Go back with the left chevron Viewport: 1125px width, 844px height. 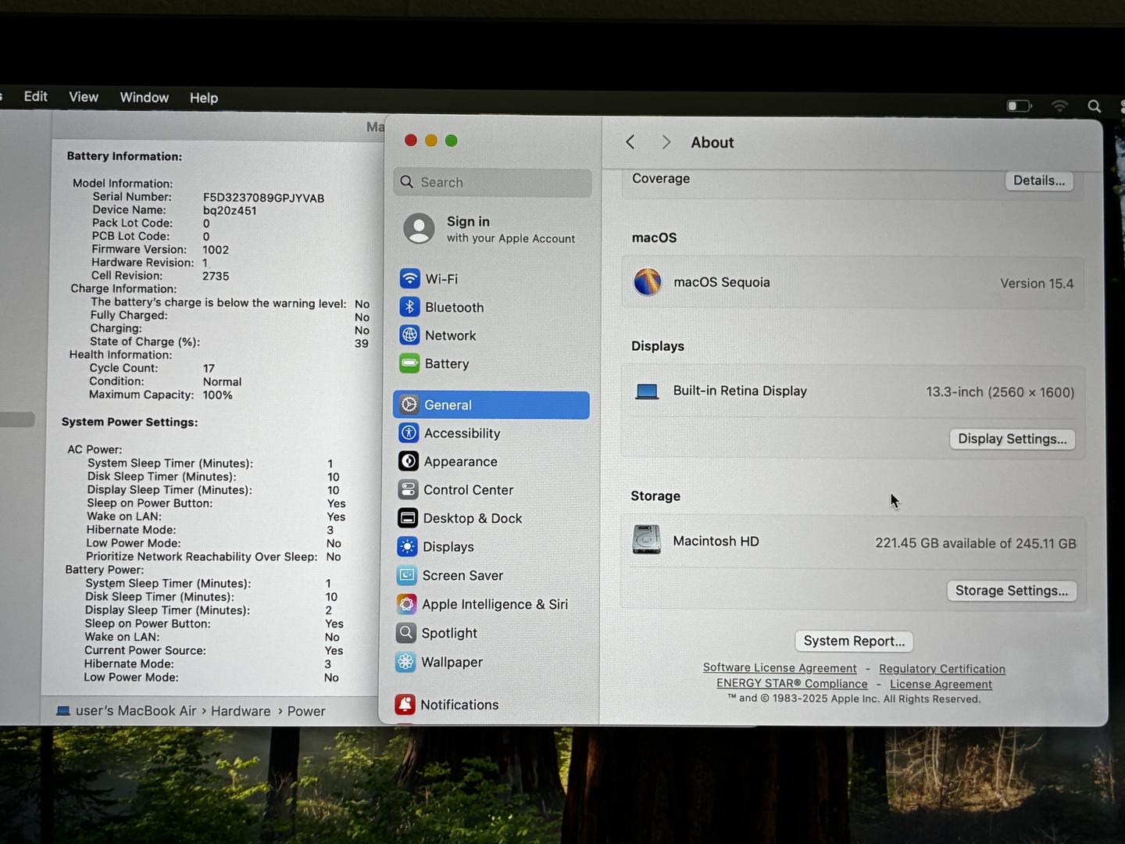click(630, 141)
